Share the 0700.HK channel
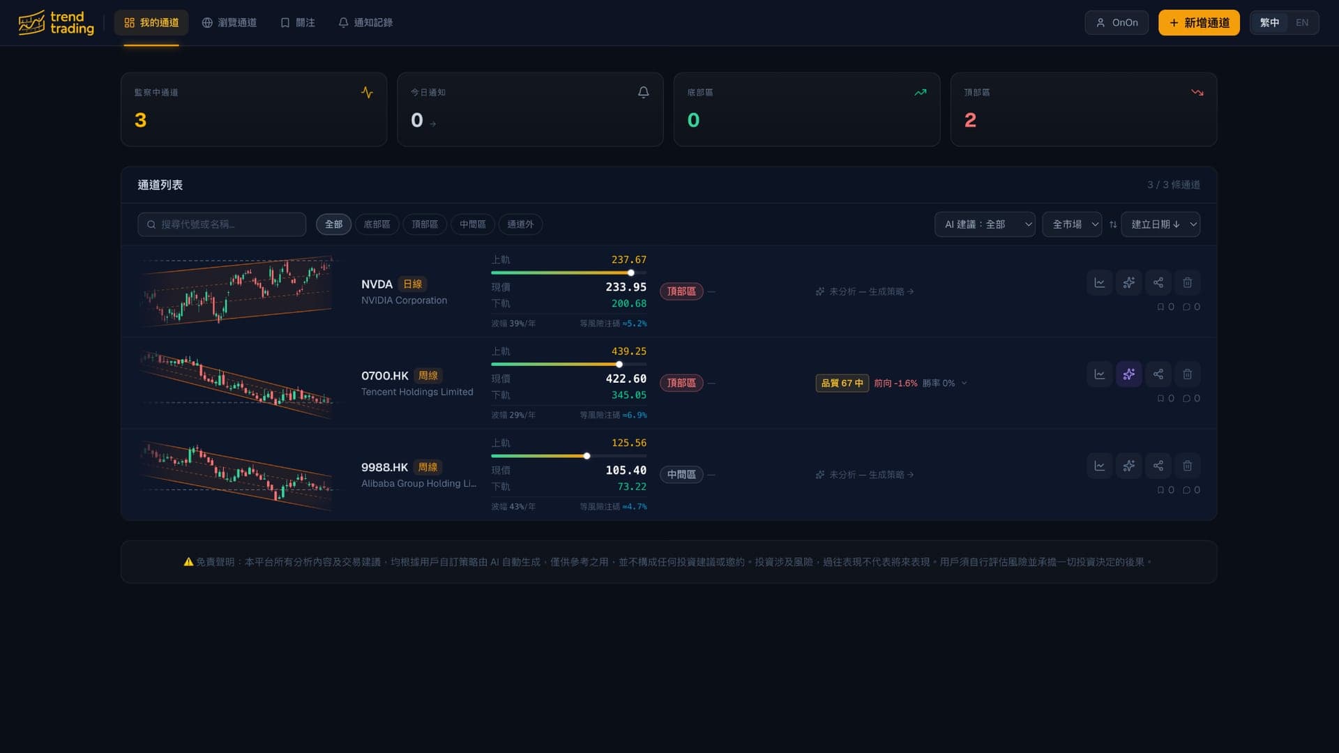Image resolution: width=1339 pixels, height=753 pixels. pos(1158,374)
